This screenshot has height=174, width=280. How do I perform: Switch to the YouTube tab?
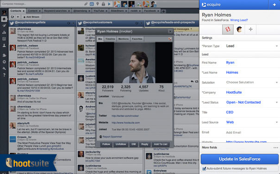[100, 11]
